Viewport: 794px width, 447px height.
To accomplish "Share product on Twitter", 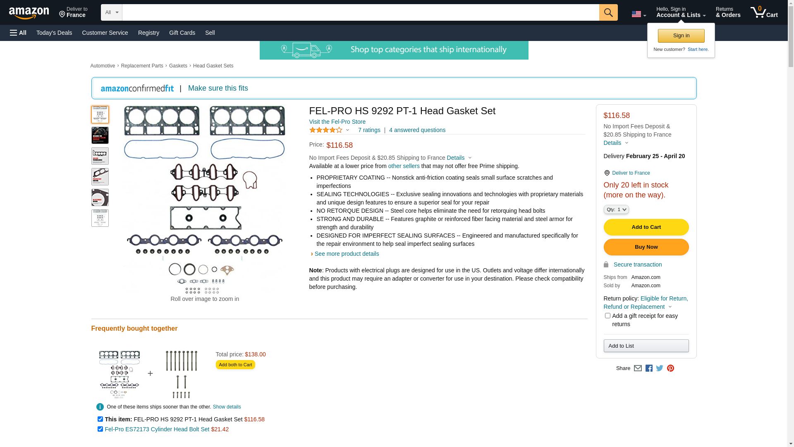I will pyautogui.click(x=660, y=368).
